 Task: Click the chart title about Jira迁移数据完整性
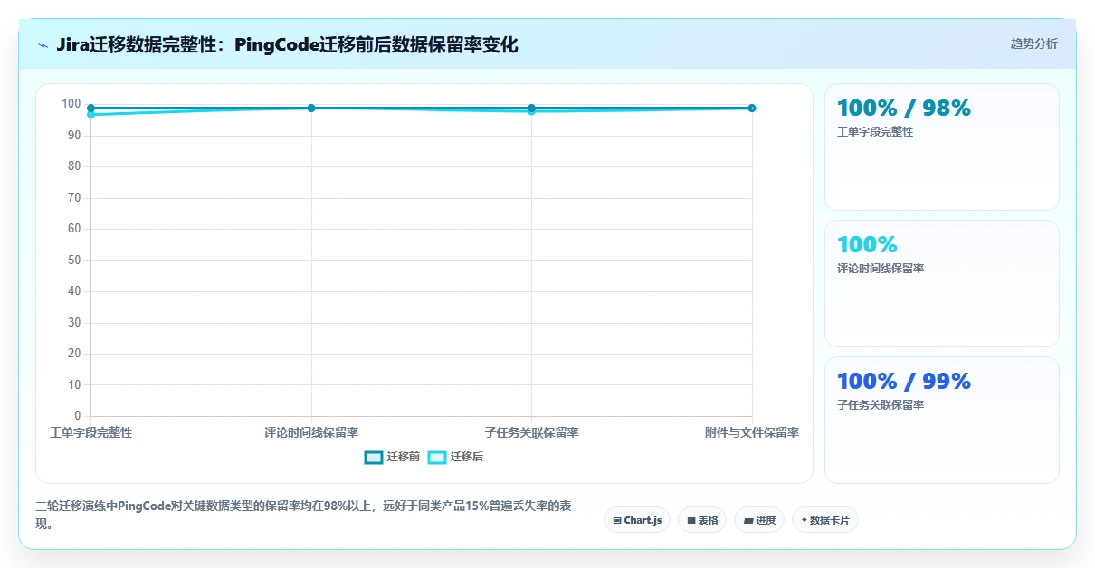pyautogui.click(x=287, y=44)
